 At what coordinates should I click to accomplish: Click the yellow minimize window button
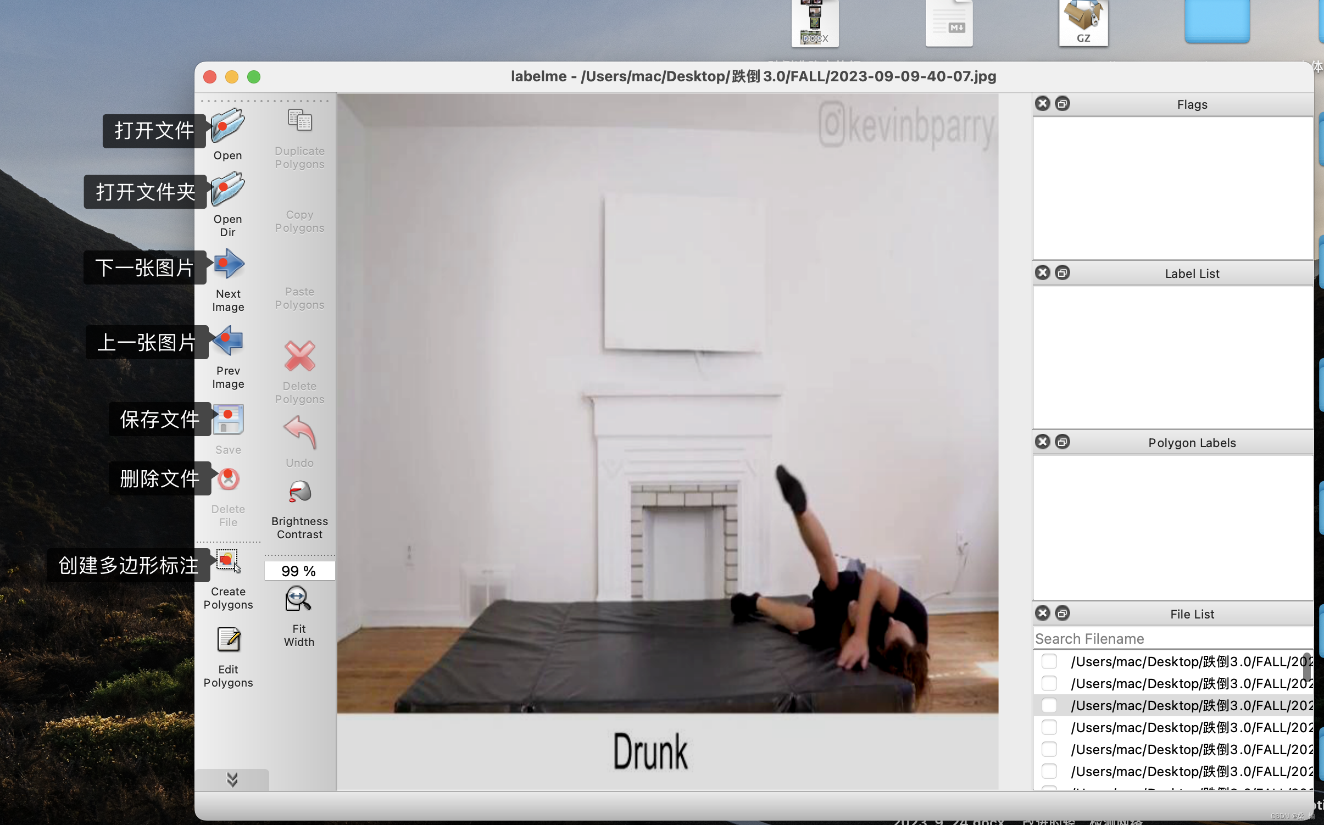(232, 77)
